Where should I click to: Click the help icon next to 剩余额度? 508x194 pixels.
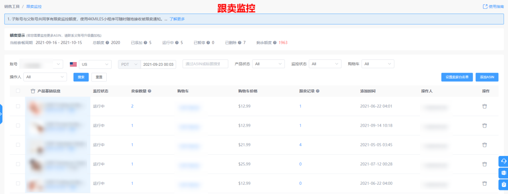tap(275, 42)
